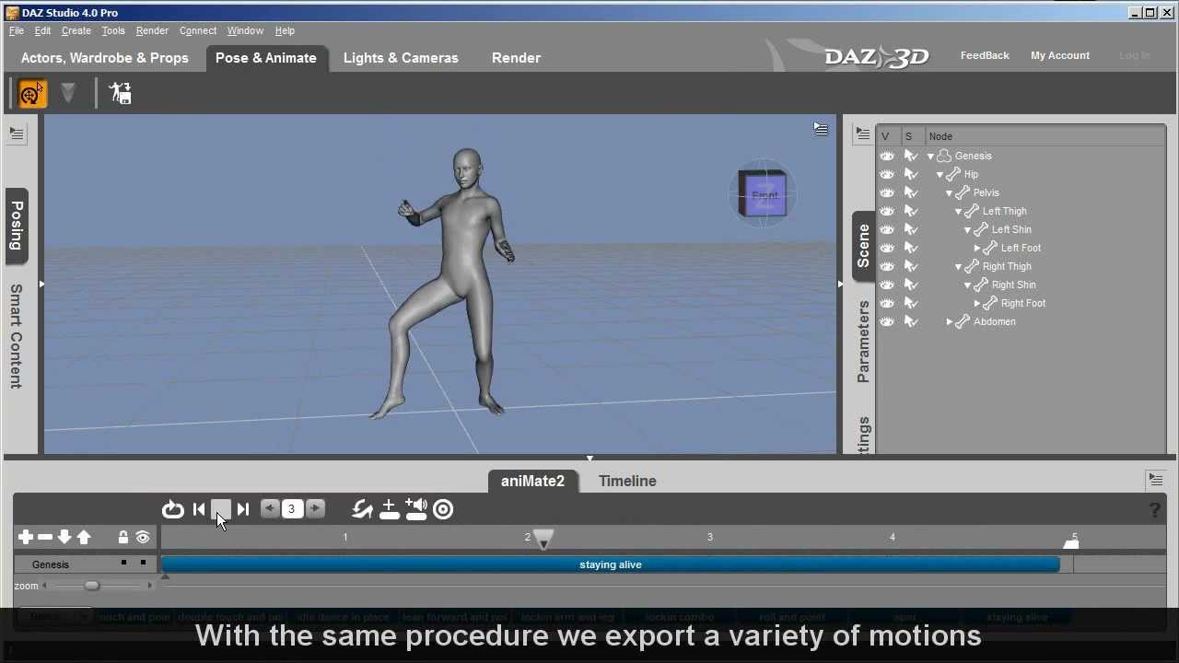Image resolution: width=1179 pixels, height=663 pixels.
Task: Open the FeedBack link
Action: tap(985, 55)
